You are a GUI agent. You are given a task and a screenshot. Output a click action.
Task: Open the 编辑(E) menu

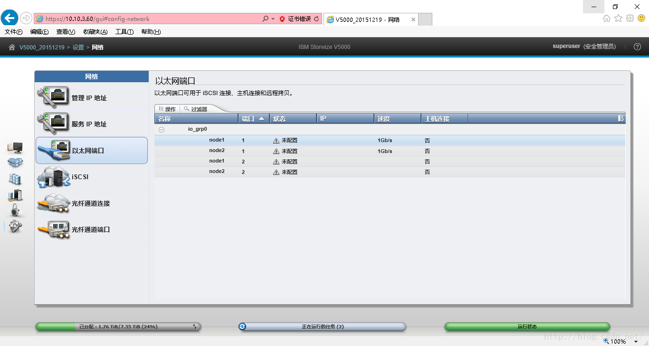(39, 32)
